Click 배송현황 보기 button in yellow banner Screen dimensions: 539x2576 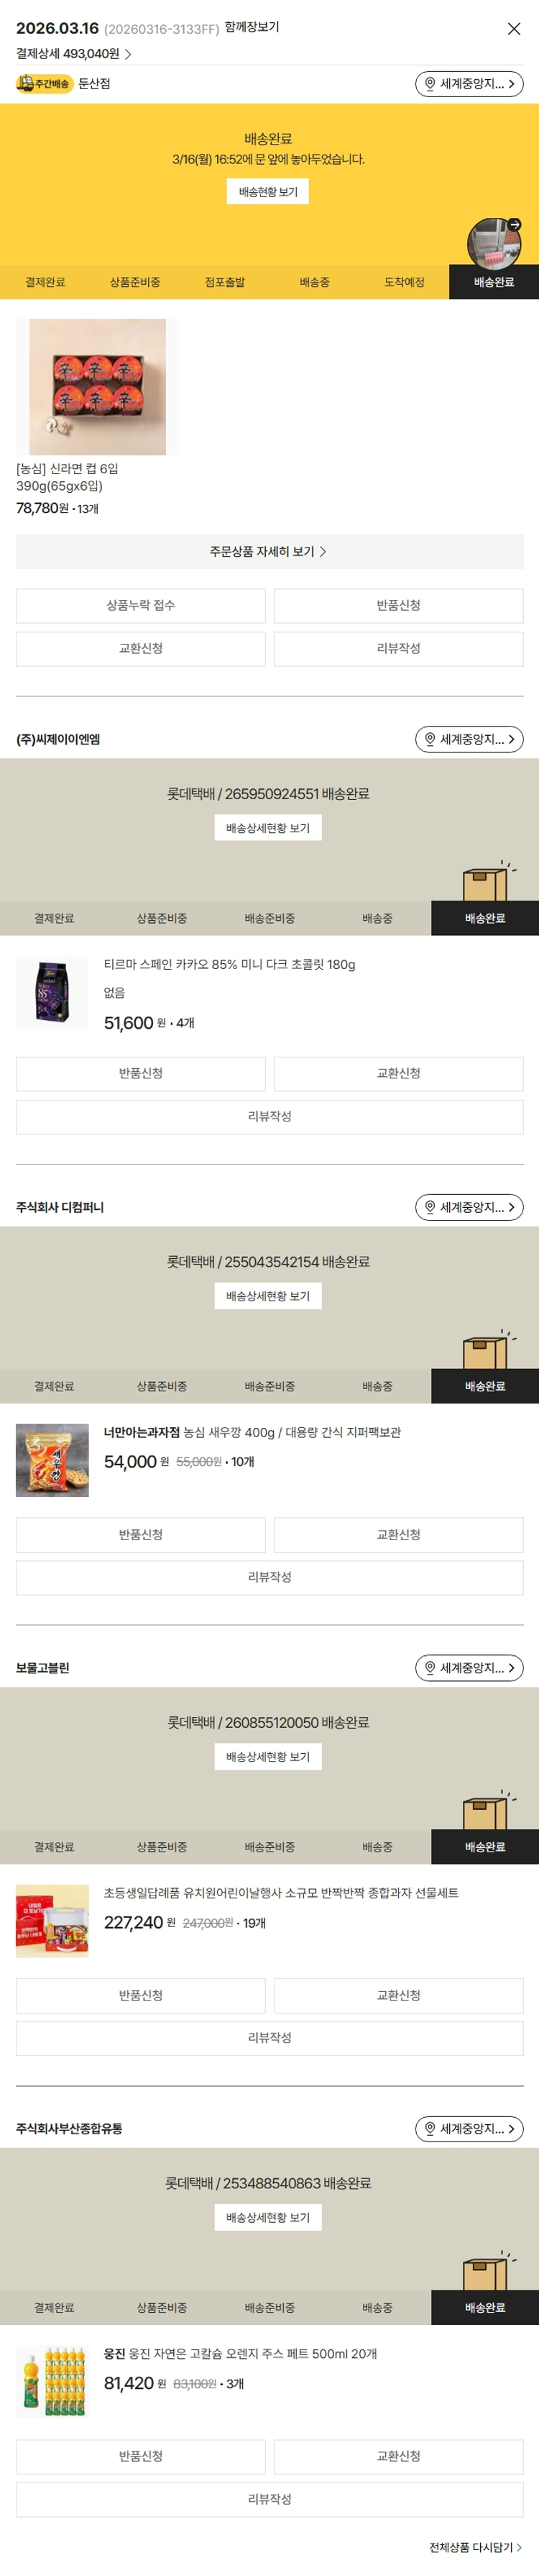[x=267, y=192]
